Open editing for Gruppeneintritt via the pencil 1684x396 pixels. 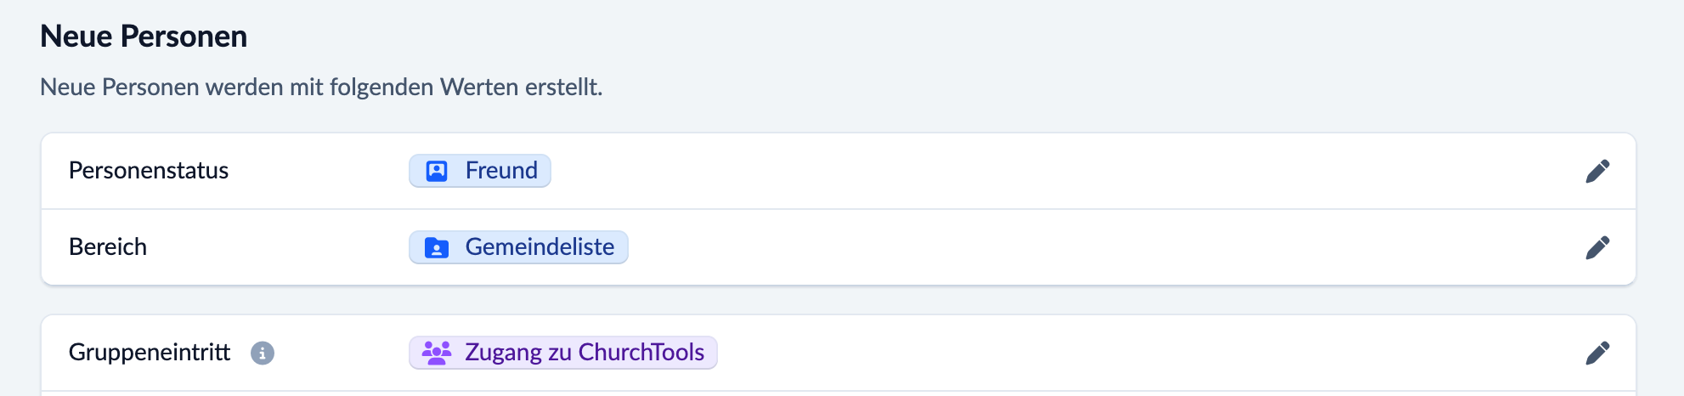tap(1597, 353)
